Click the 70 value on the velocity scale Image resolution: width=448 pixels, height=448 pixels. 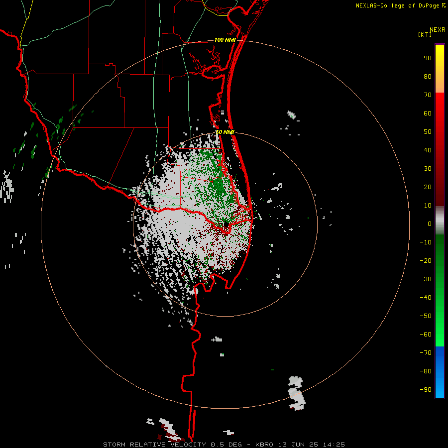(428, 95)
